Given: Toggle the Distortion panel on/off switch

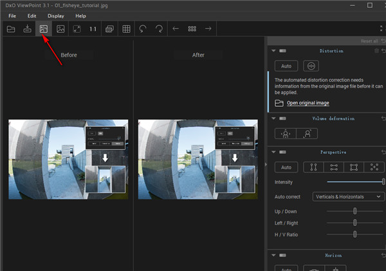Looking at the screenshot, I should pos(283,51).
